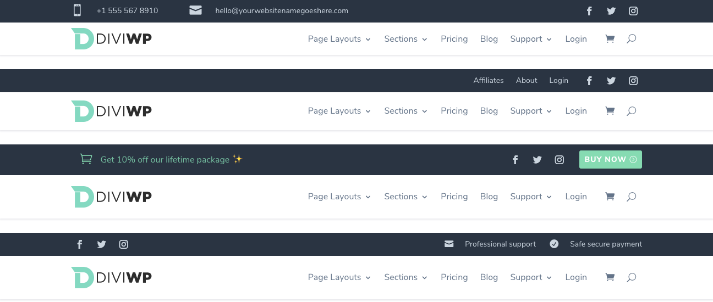The width and height of the screenshot is (713, 302).
Task: Click Login link in dark Affiliates bar
Action: click(x=558, y=80)
